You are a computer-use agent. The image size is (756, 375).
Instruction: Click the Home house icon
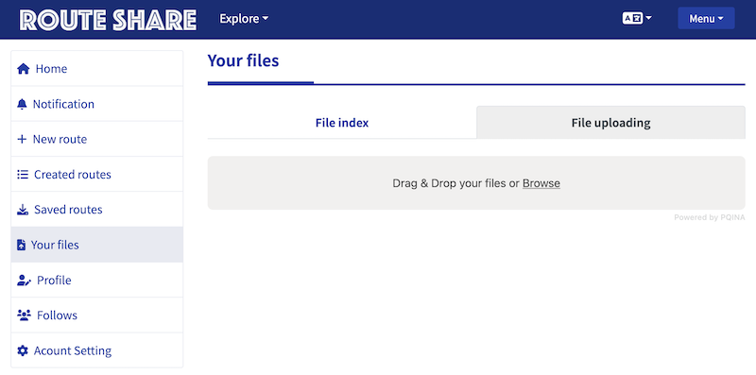23,69
